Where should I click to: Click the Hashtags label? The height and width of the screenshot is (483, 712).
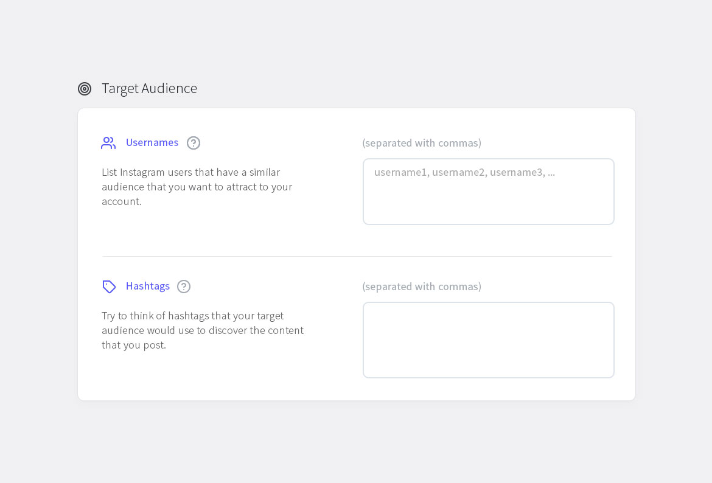point(148,286)
